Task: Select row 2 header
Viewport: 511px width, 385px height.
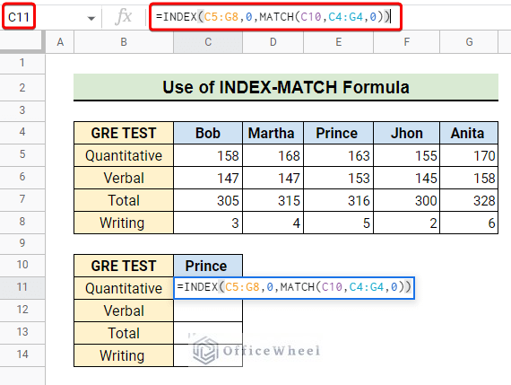Action: (22, 87)
